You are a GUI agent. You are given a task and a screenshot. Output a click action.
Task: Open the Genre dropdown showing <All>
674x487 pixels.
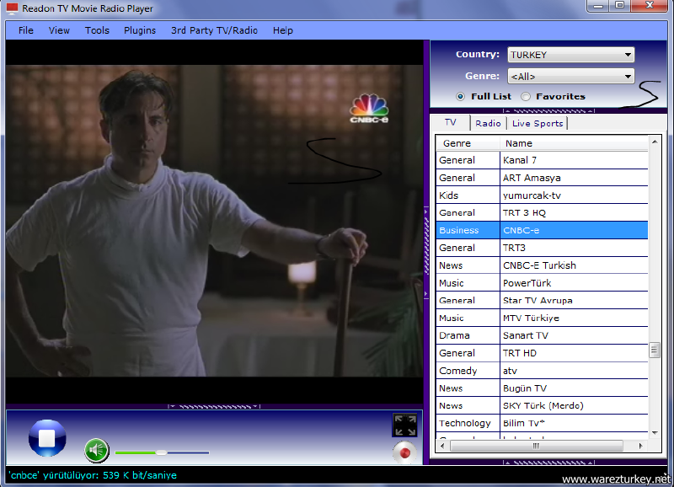[571, 77]
